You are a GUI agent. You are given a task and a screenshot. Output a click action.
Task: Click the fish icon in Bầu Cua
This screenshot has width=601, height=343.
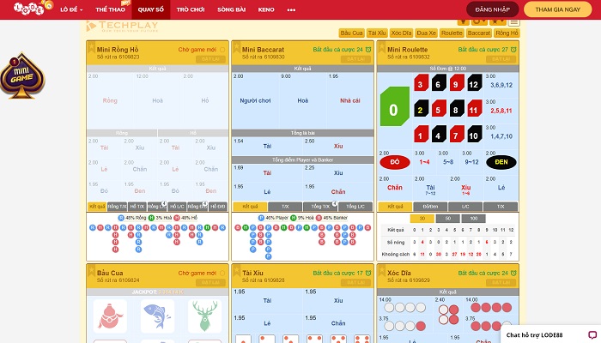(157, 316)
